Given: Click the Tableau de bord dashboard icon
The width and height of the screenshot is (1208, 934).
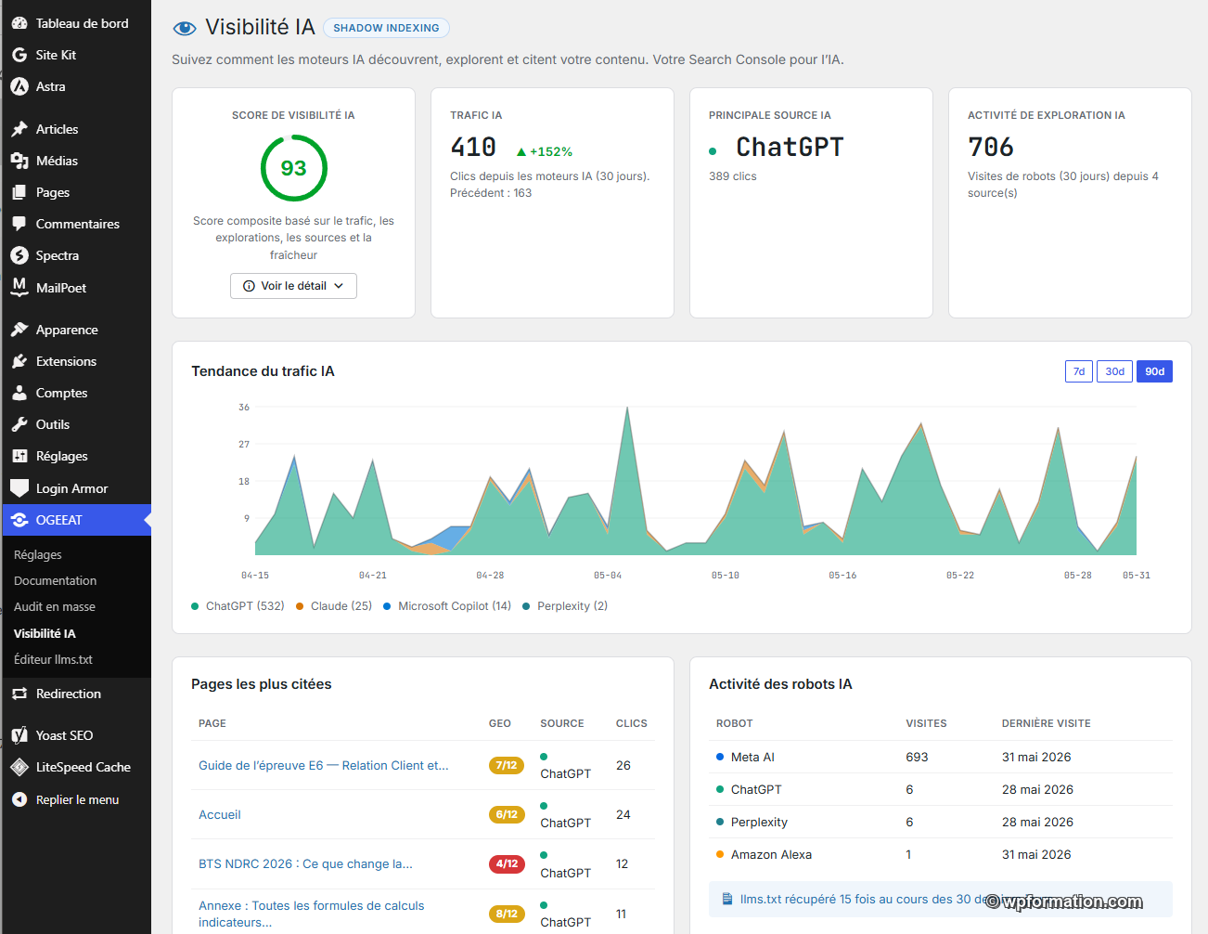Looking at the screenshot, I should (x=19, y=23).
